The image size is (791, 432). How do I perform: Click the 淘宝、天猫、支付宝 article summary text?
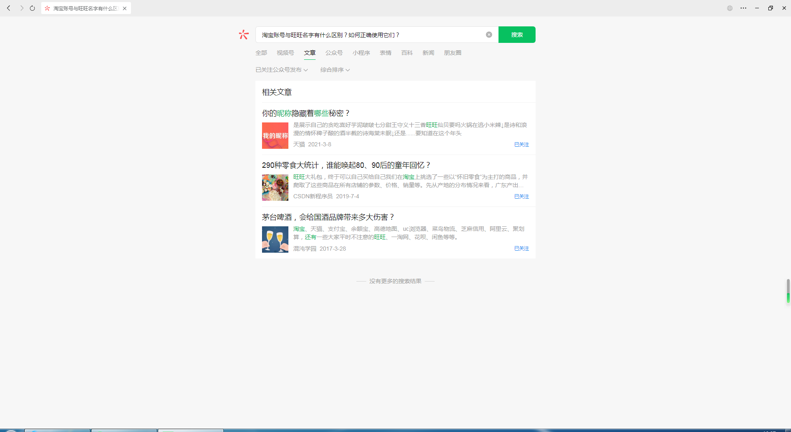(x=409, y=233)
